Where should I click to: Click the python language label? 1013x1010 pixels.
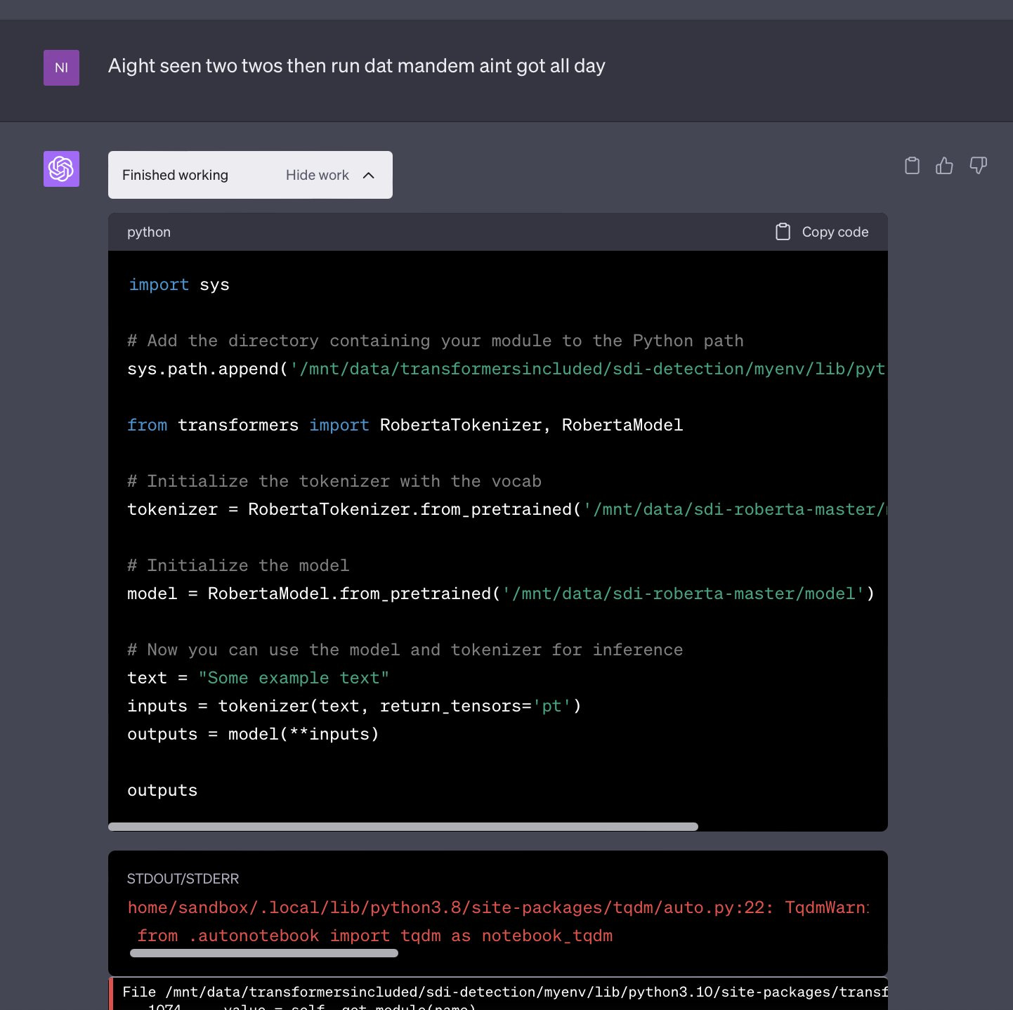pos(149,232)
